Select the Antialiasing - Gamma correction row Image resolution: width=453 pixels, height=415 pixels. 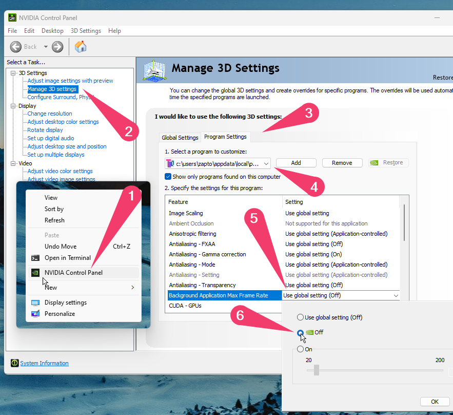point(284,254)
